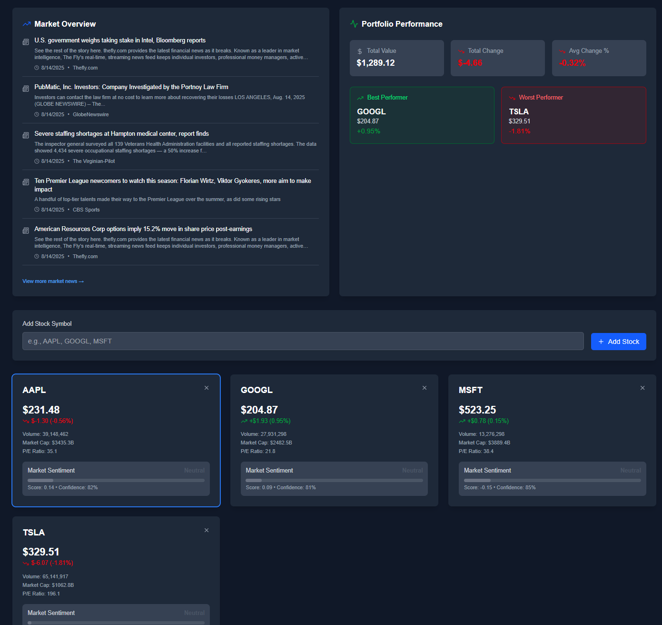Click the stock symbol input field
This screenshot has height=625, width=662.
303,341
